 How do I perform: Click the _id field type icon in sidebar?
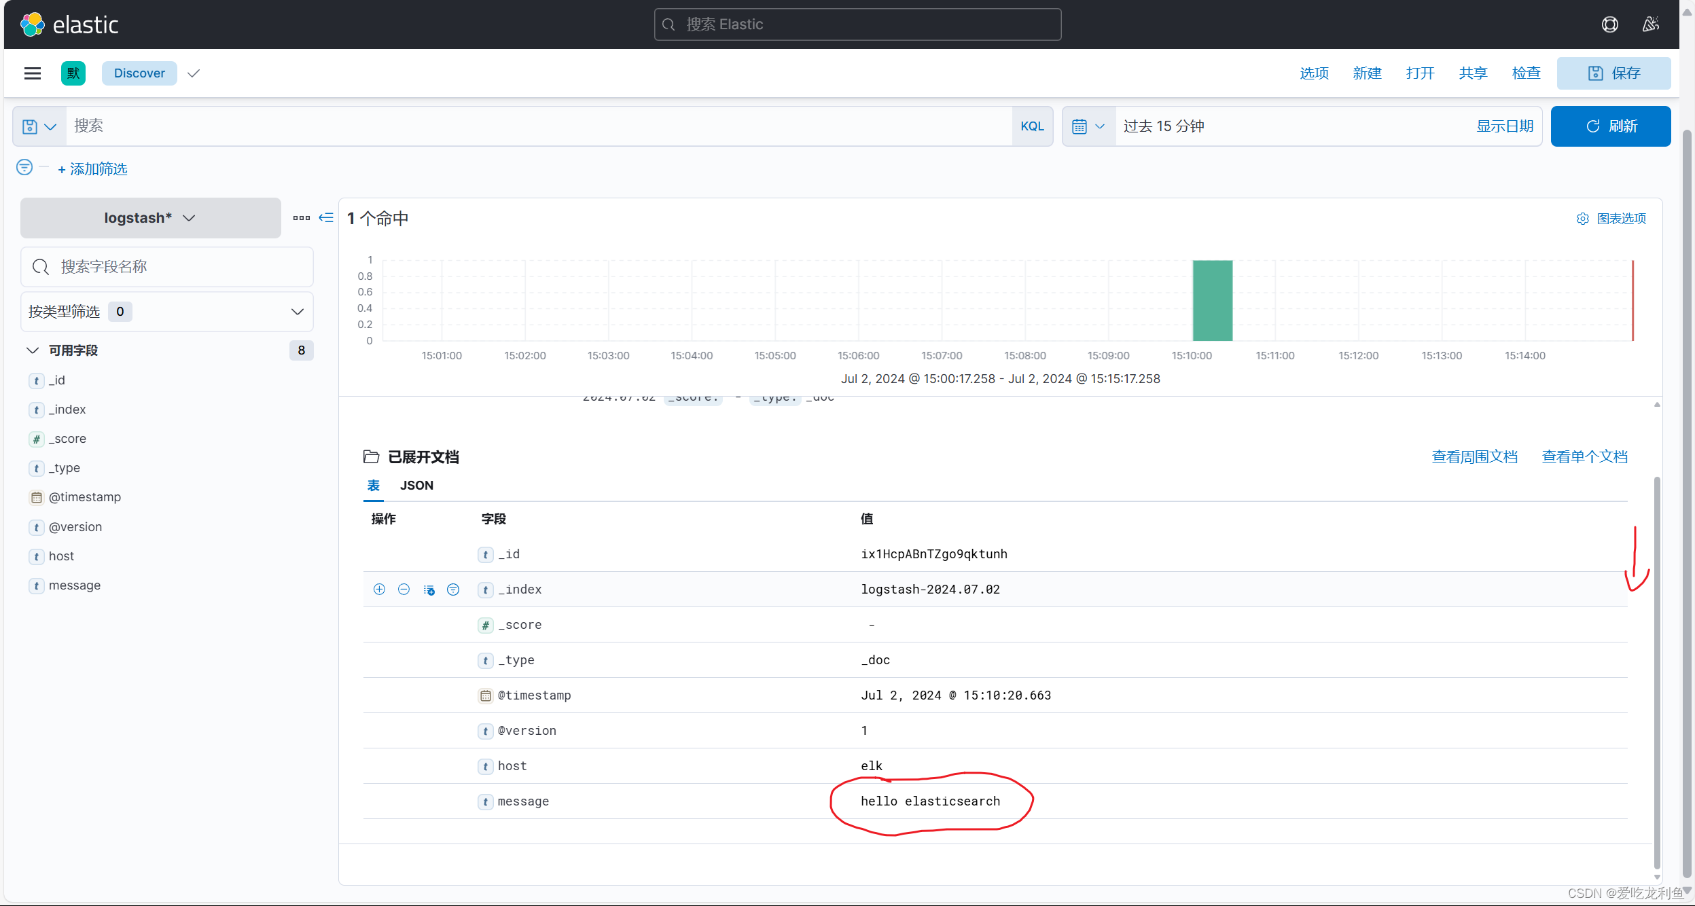(x=37, y=380)
